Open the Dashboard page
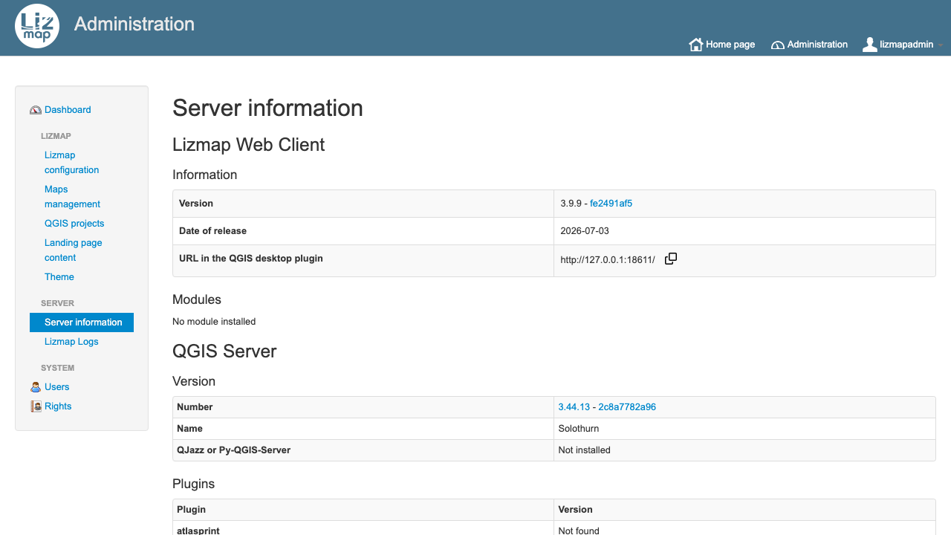The width and height of the screenshot is (951, 535). [68, 110]
